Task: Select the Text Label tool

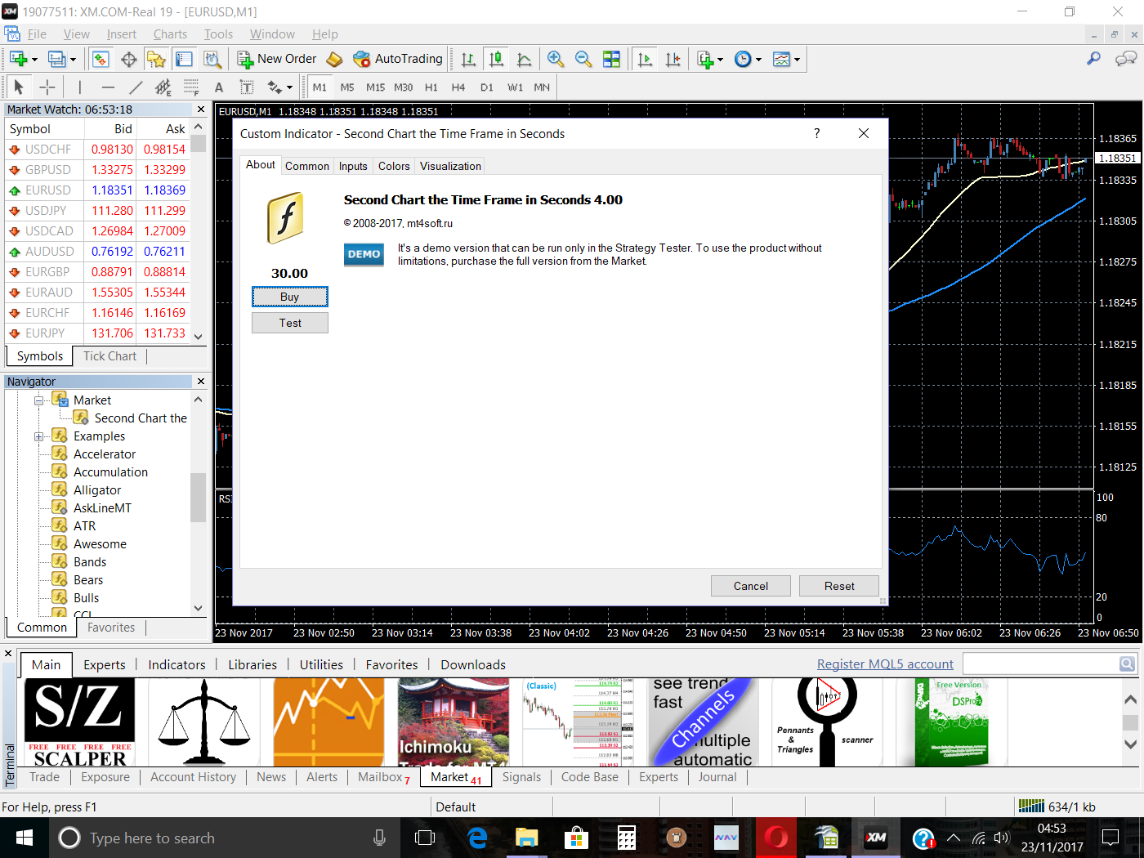Action: point(247,87)
